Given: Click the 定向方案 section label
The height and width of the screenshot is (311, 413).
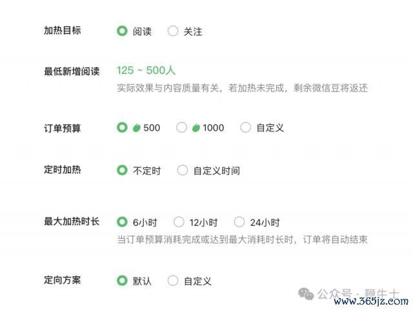Looking at the screenshot, I should (63, 281).
